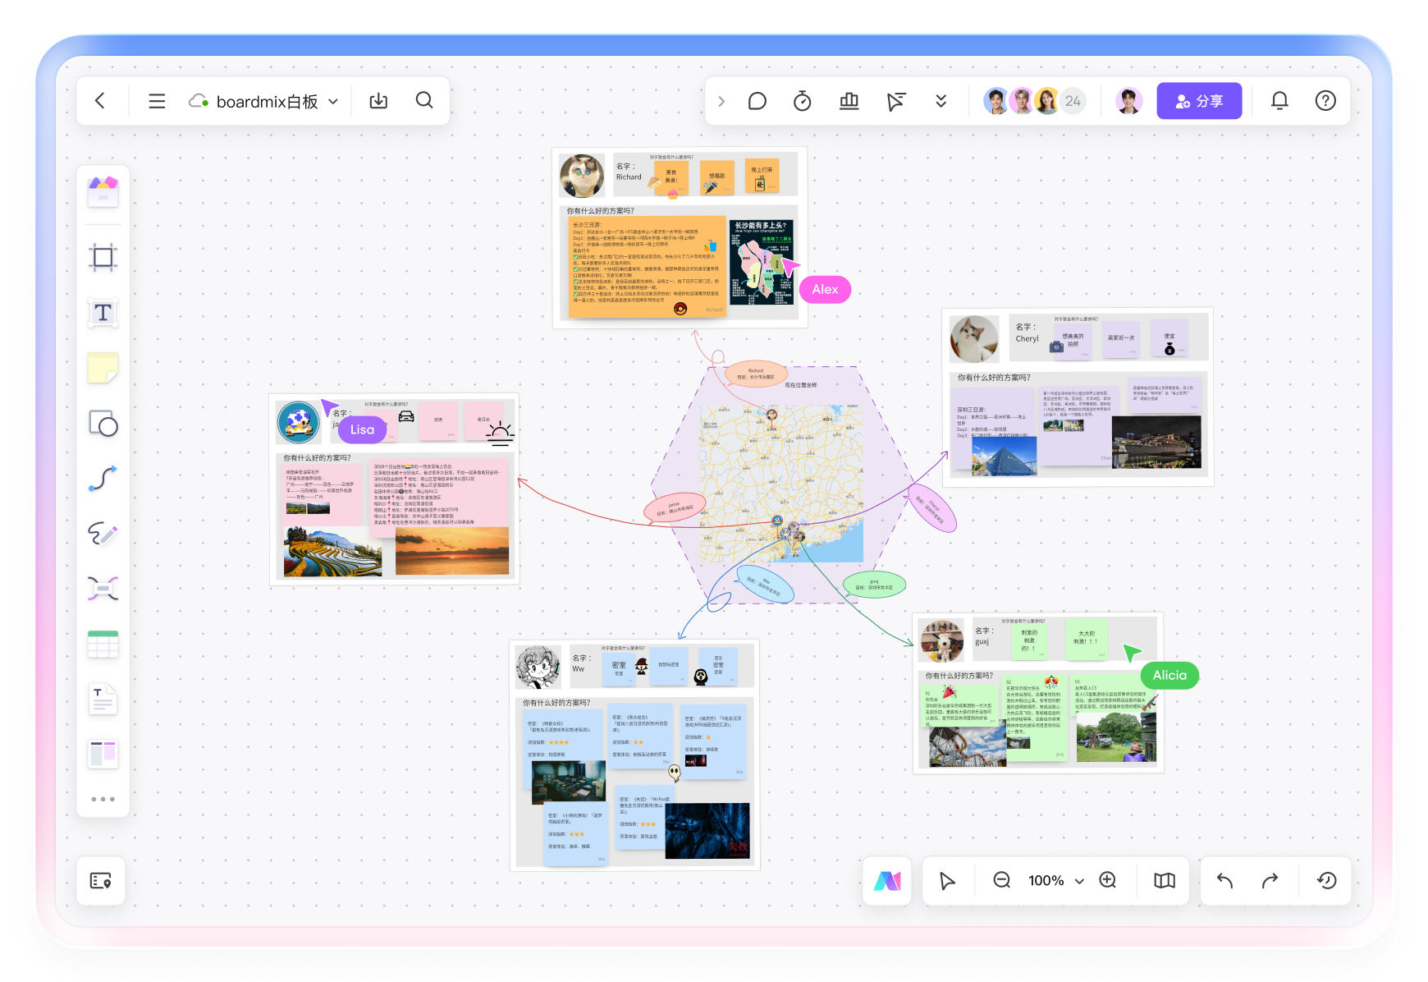Screen dimensions: 1428x982
Task: Toggle the minimap view
Action: 1164,880
